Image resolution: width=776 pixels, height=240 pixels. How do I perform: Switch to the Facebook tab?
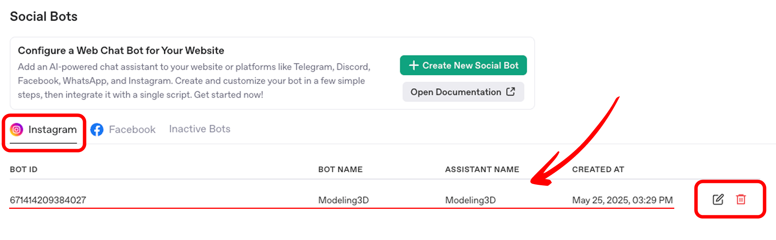(123, 130)
